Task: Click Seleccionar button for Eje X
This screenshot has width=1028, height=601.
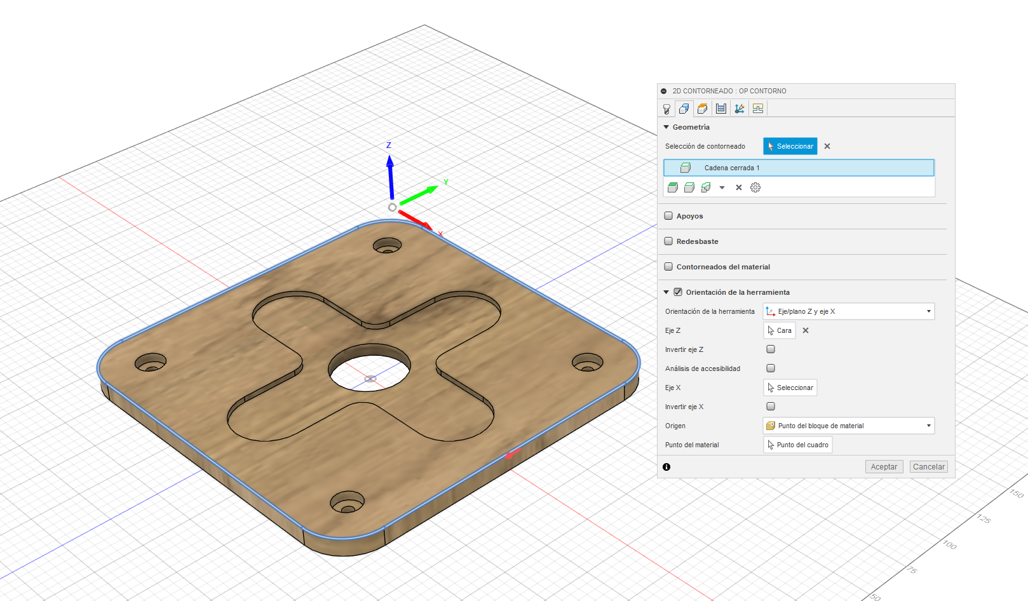Action: [x=790, y=388]
